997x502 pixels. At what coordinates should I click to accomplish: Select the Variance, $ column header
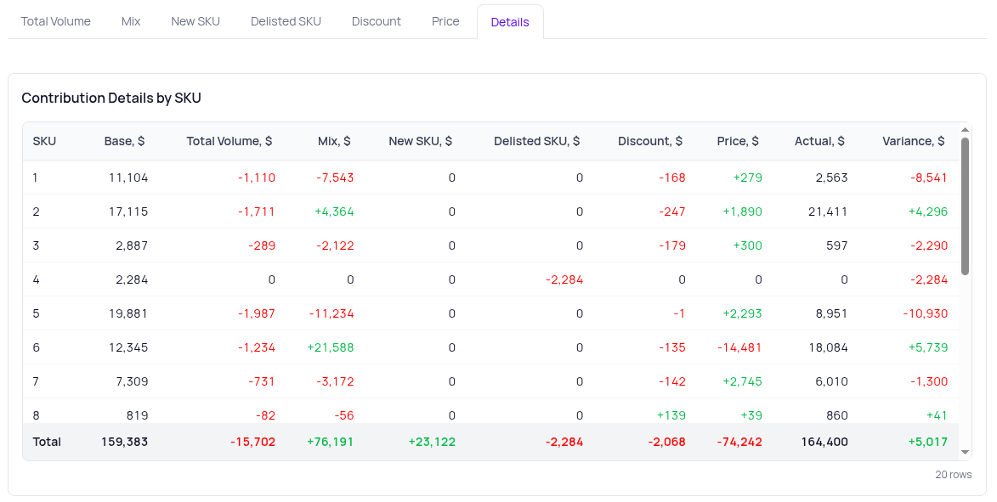914,141
